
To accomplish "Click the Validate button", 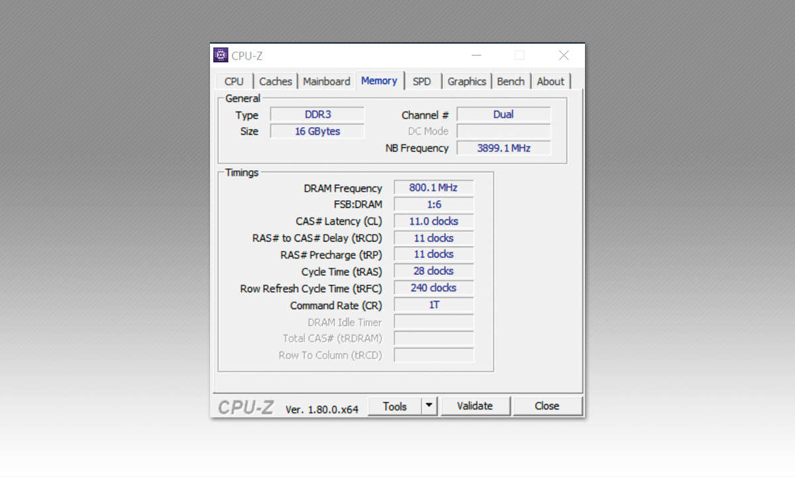I will tap(475, 406).
